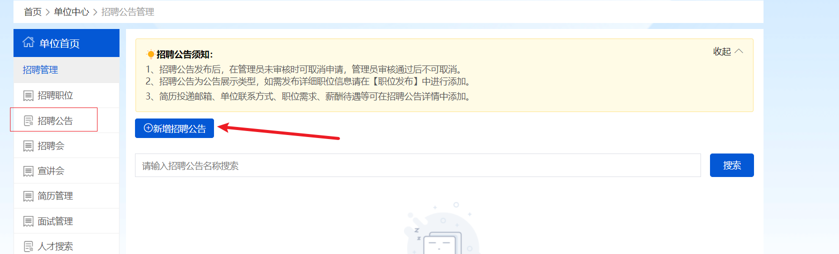The image size is (839, 254).
Task: Click the home icon beside 单位首页
Action: click(28, 42)
